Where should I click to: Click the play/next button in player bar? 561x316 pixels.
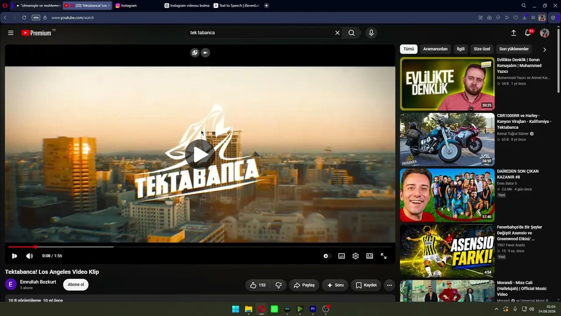pos(14,256)
